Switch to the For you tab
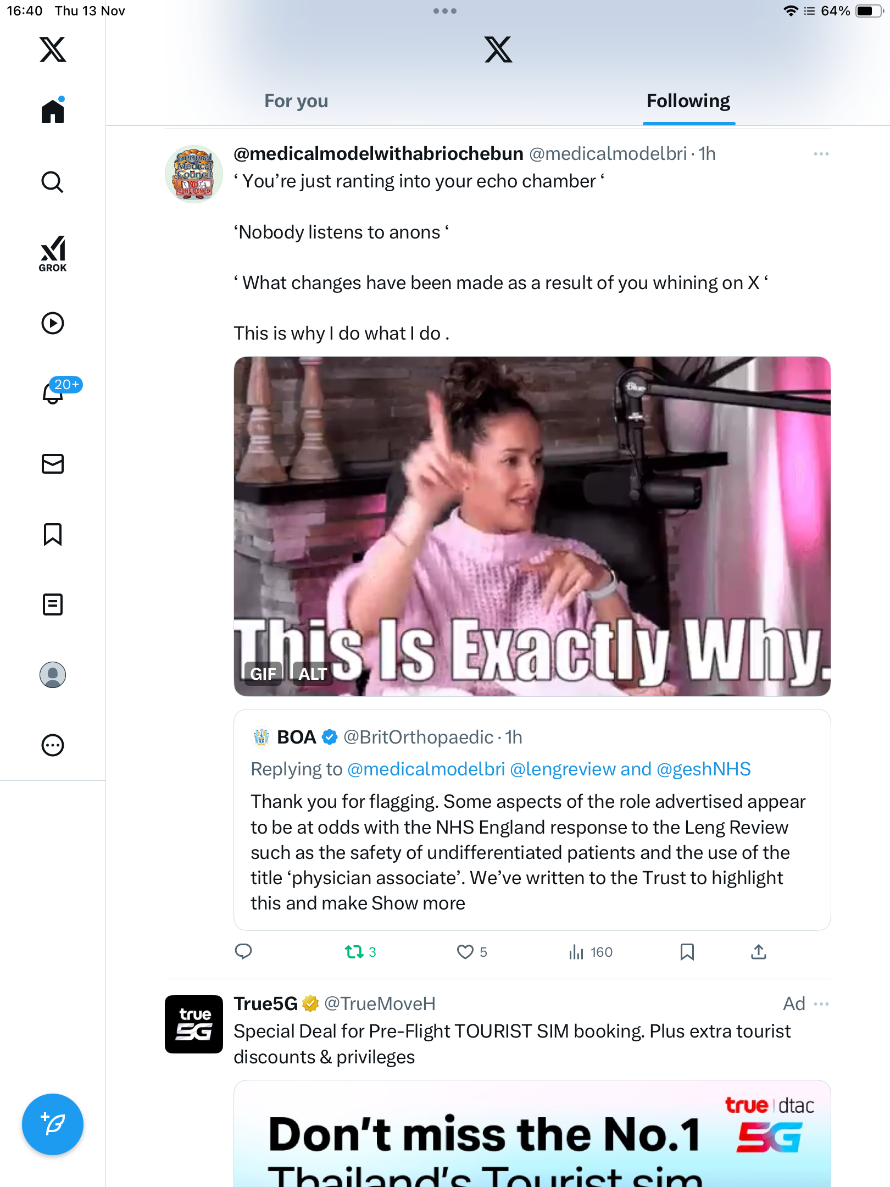 pyautogui.click(x=296, y=101)
